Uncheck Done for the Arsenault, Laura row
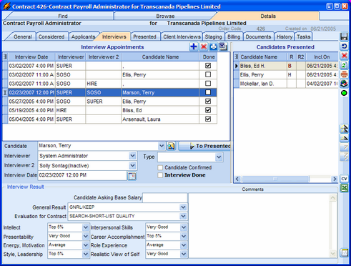This screenshot has width=351, height=266. (208, 119)
